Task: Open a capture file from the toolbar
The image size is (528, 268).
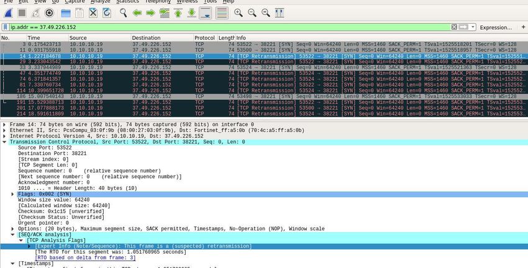Action: tap(66, 13)
